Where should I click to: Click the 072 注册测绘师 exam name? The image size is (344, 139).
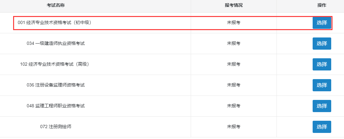(56, 127)
